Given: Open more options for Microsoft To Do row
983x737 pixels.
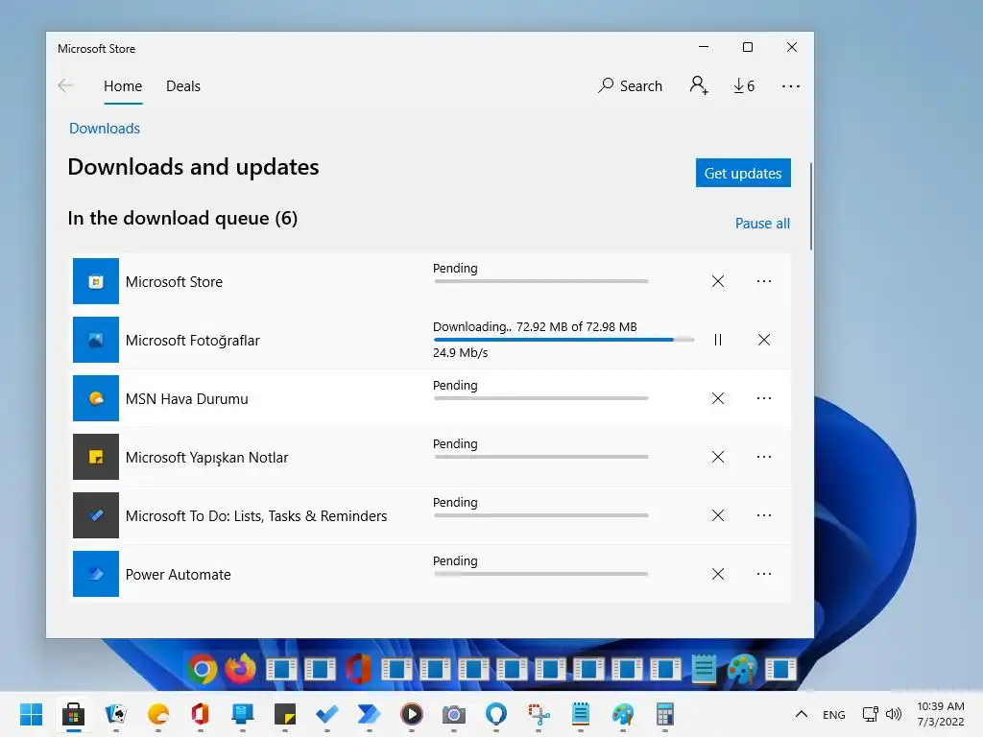Looking at the screenshot, I should [x=763, y=515].
